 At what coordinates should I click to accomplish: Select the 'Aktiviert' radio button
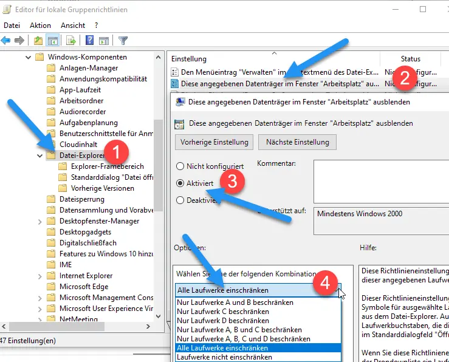[x=180, y=183]
